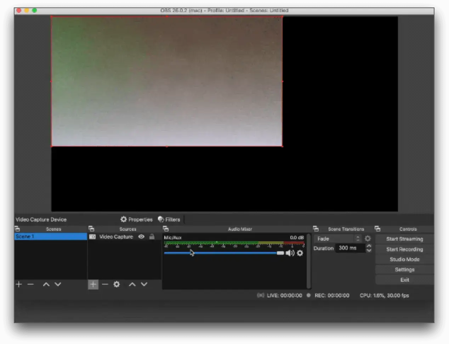This screenshot has width=449, height=344.
Task: Add a new source with the plus icon
Action: pos(93,284)
